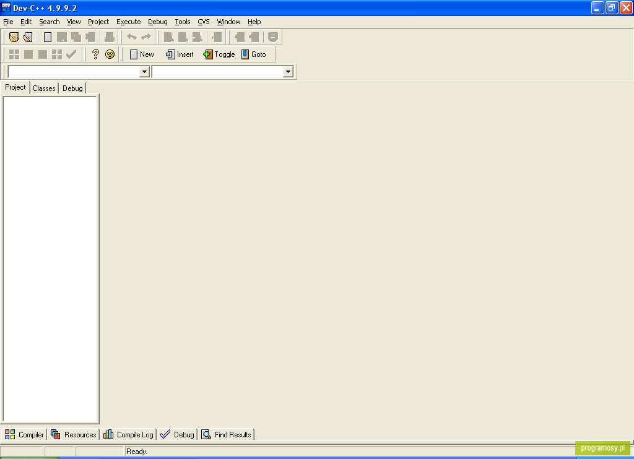Viewport: 634px width, 459px height.
Task: Open the Resources tab at the bottom
Action: (x=74, y=434)
